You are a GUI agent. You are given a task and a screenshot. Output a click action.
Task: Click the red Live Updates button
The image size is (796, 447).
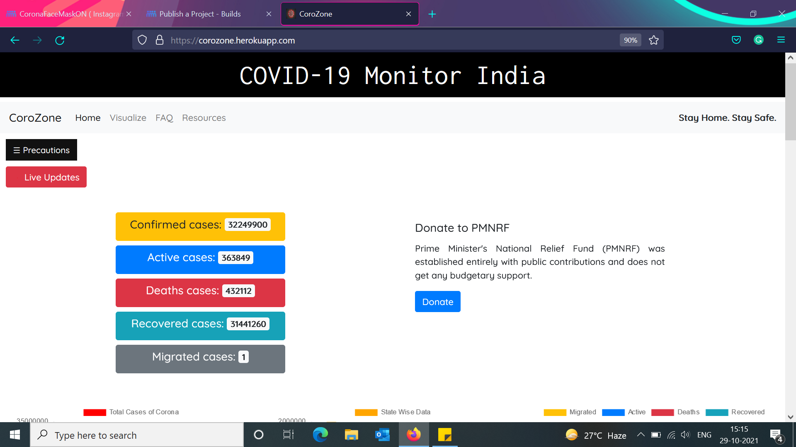coord(46,177)
